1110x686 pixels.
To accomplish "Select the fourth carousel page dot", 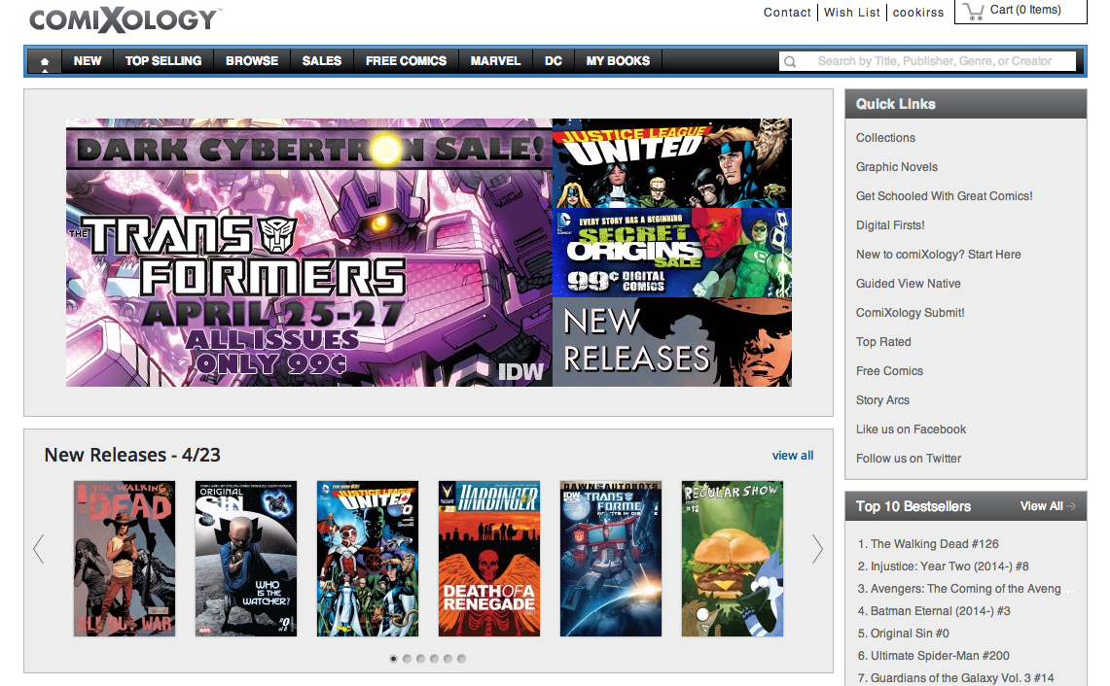I will coord(434,659).
